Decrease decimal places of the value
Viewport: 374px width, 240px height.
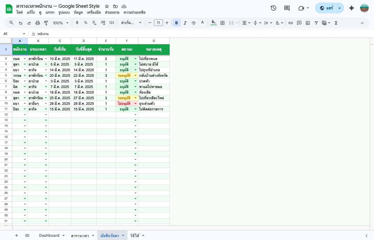point(94,23)
